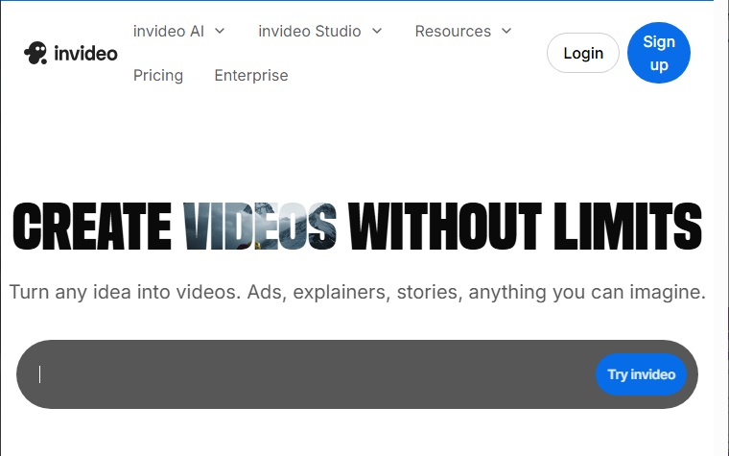This screenshot has height=456, width=729.
Task: Expand the chevron next to Resources
Action: [506, 31]
